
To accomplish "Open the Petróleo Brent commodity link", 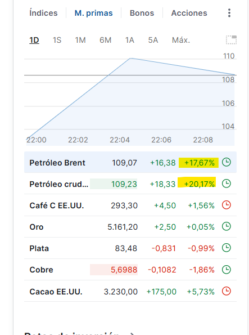I will [57, 163].
